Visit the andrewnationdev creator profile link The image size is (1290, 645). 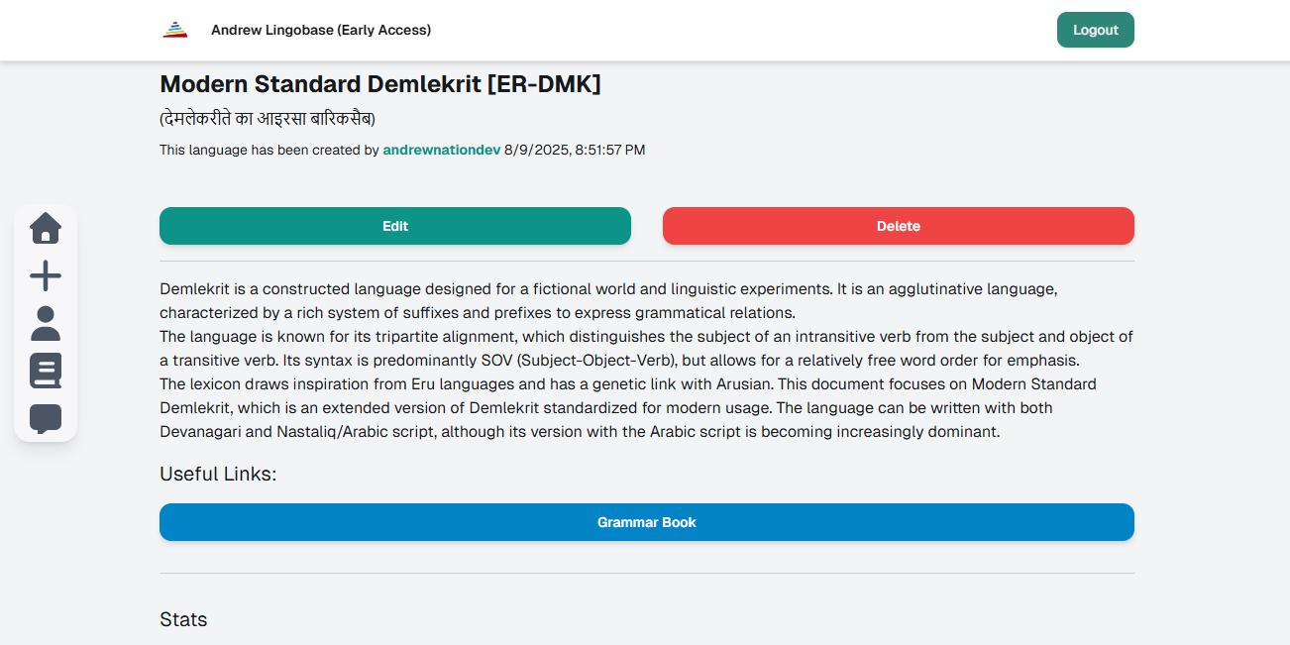[441, 150]
